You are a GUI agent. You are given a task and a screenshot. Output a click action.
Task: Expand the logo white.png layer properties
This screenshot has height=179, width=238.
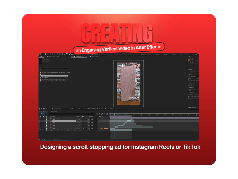(x=50, y=118)
